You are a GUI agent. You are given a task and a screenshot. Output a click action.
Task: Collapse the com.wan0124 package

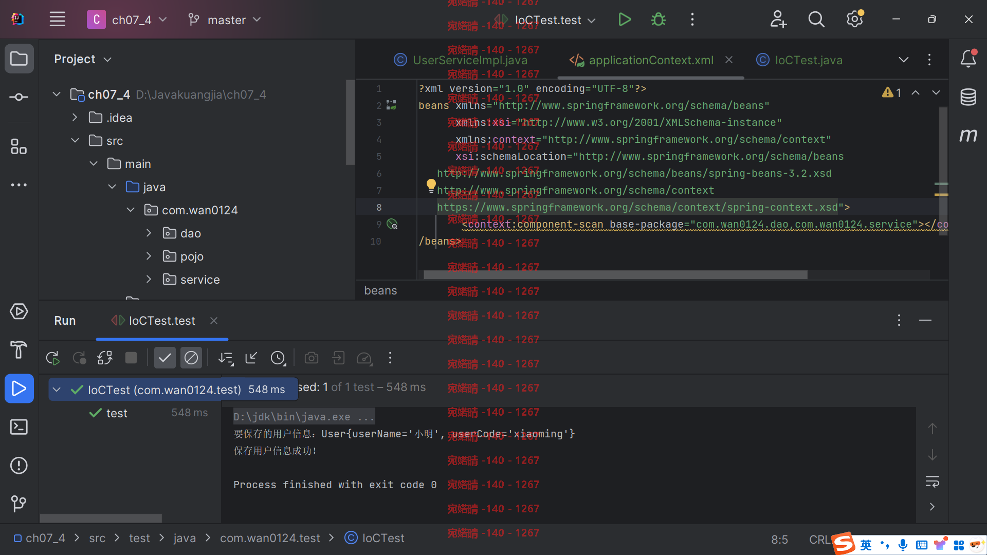131,210
